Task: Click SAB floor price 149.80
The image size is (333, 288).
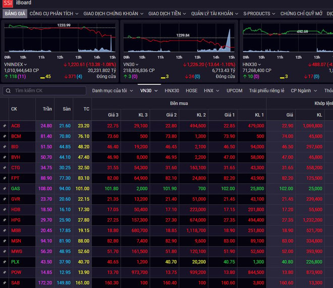Action: [64, 283]
